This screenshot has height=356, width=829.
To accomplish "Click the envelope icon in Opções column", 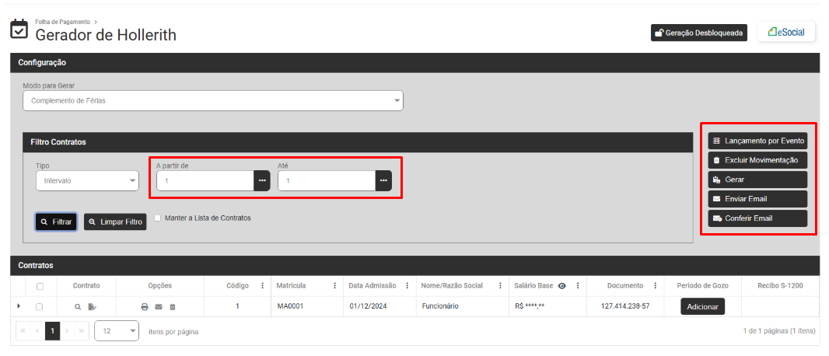I will pos(158,306).
